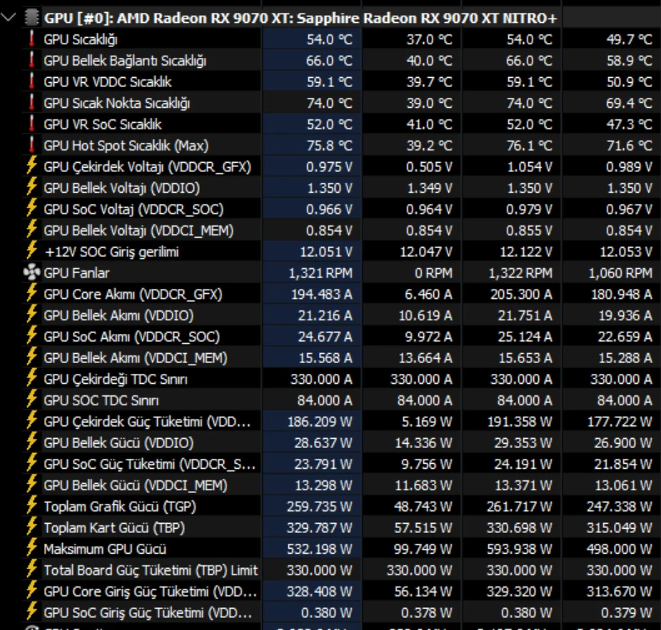This screenshot has height=630, width=661.
Task: Click the core power value 186.209 W
Action: pyautogui.click(x=320, y=422)
